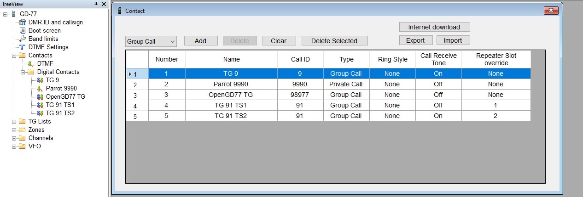This screenshot has width=583, height=197.
Task: Collapse the Digital Contacts node
Action: (x=23, y=72)
